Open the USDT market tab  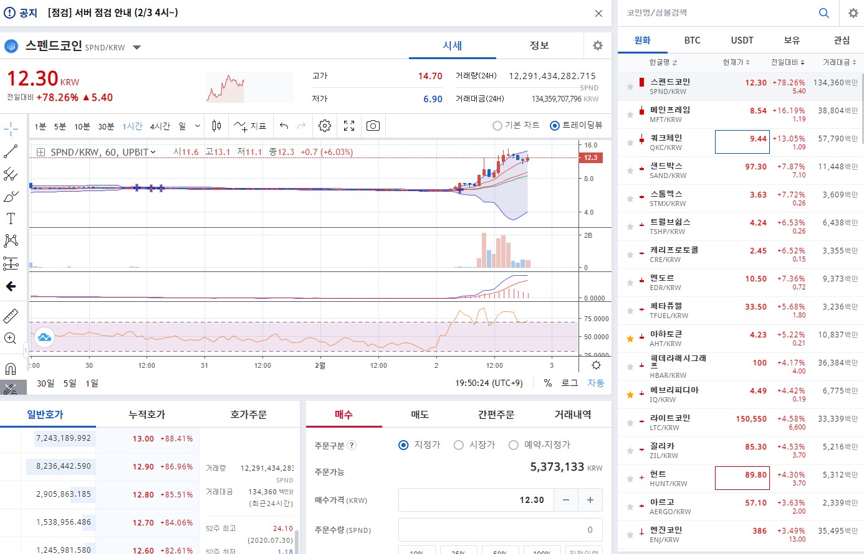(742, 40)
